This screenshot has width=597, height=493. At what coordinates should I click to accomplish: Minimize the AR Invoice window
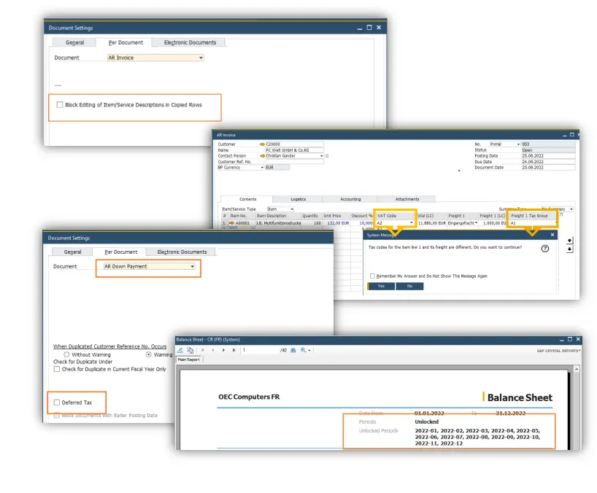564,135
